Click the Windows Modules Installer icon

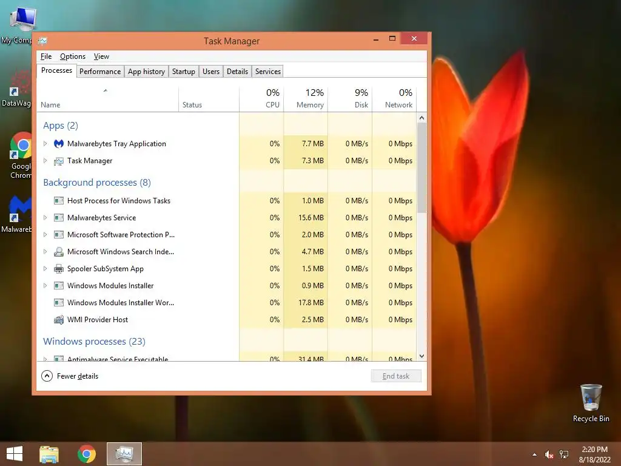pos(59,286)
